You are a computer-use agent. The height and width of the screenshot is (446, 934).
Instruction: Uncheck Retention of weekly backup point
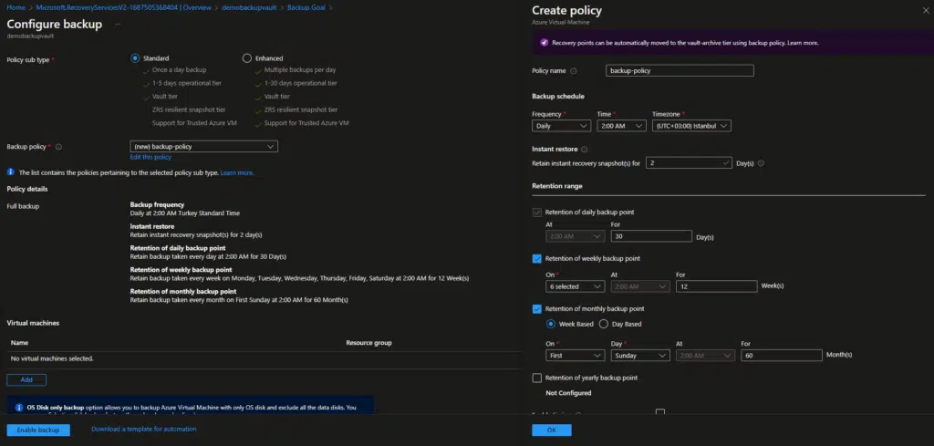point(536,258)
